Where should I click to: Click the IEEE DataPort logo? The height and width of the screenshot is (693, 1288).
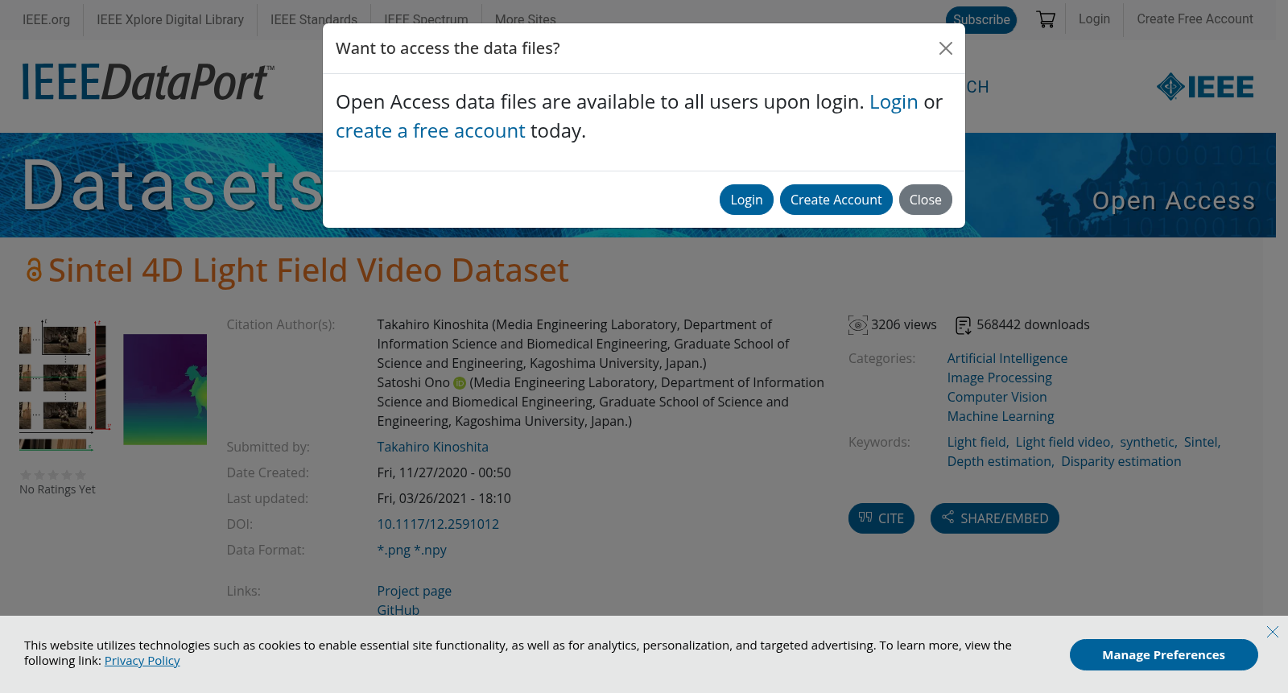148,81
